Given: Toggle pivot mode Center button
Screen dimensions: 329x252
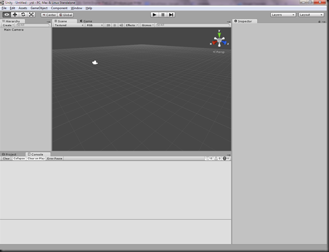Looking at the screenshot, I should [49, 15].
